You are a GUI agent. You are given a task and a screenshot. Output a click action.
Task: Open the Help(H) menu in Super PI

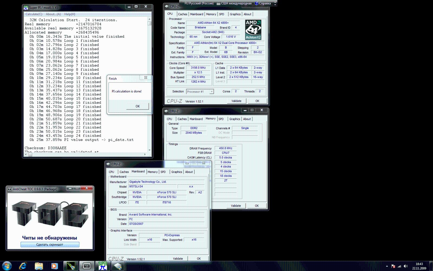point(70,14)
